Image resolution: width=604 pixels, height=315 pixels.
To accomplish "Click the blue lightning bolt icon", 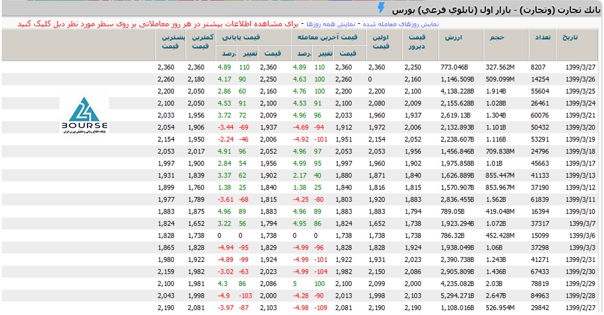I will pyautogui.click(x=381, y=9).
